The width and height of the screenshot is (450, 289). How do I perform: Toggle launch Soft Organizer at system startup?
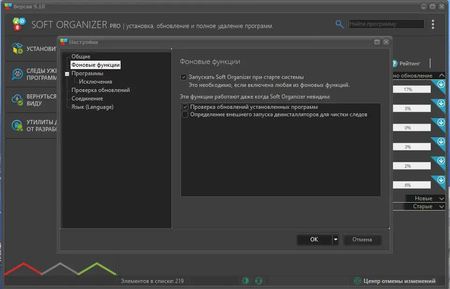pyautogui.click(x=184, y=77)
